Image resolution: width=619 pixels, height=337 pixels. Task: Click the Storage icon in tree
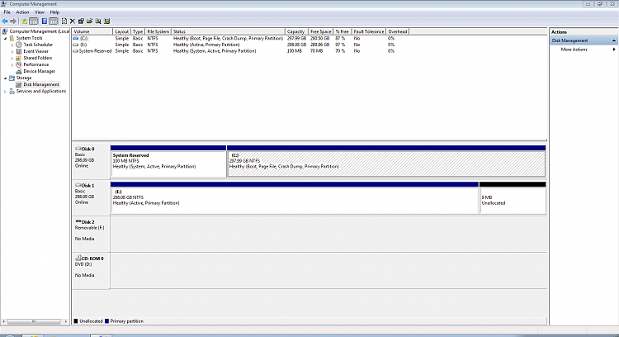point(12,78)
